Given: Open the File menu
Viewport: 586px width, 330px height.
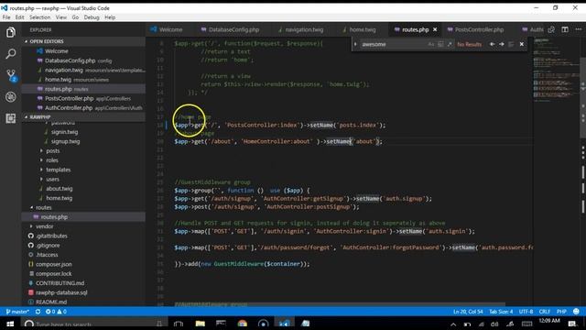Looking at the screenshot, I should coord(6,17).
